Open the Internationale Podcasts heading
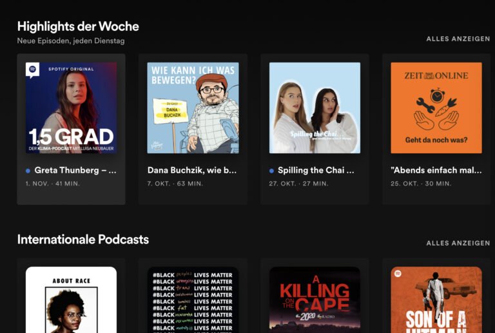 tap(83, 240)
